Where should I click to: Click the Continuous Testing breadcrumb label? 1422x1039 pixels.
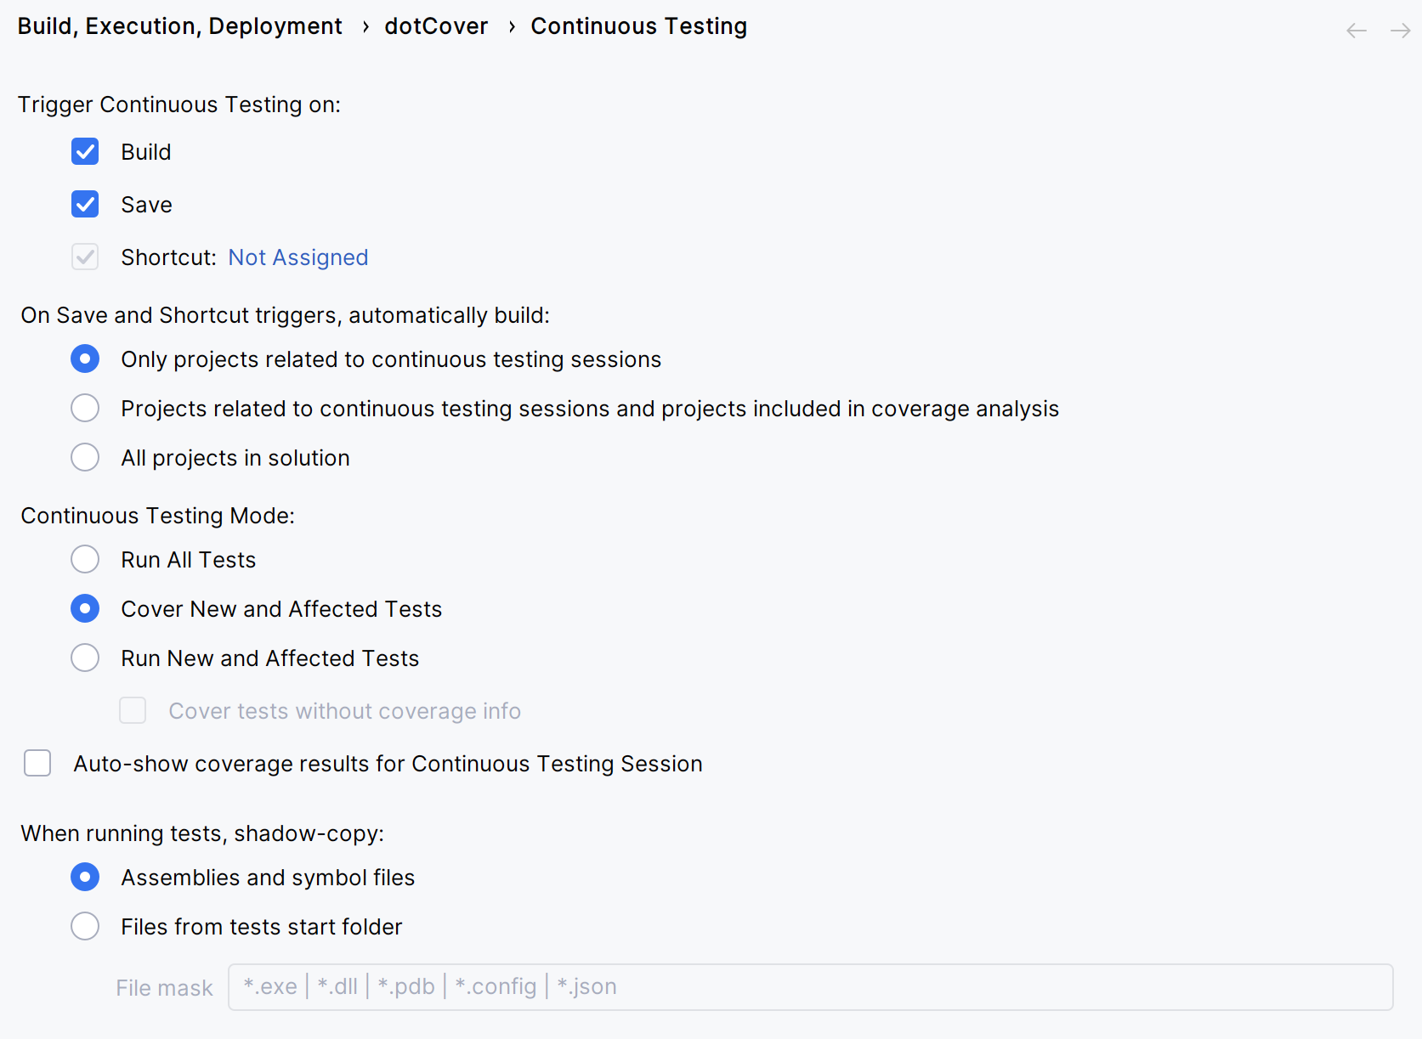[638, 25]
